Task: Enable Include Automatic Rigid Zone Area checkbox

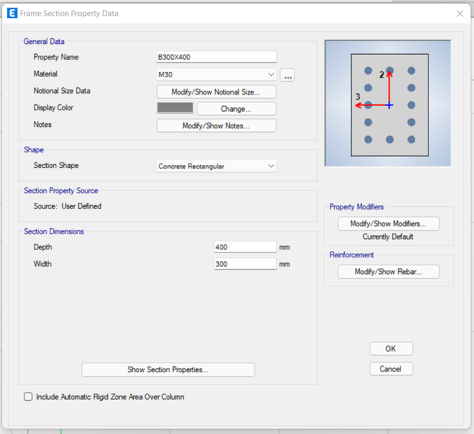Action: click(28, 397)
